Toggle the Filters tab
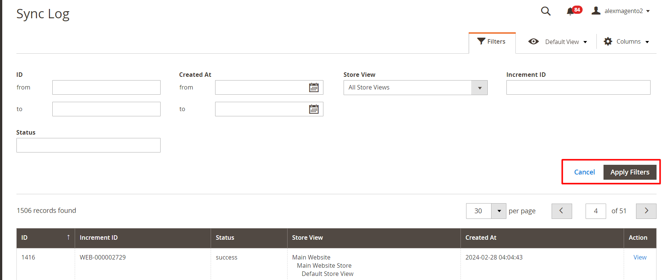This screenshot has width=667, height=280. pyautogui.click(x=492, y=42)
